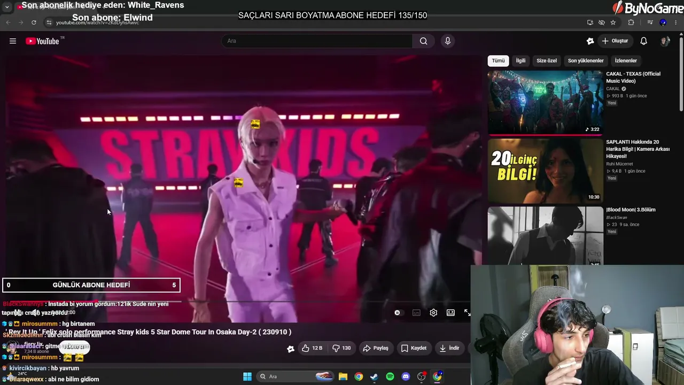Image resolution: width=684 pixels, height=385 pixels.
Task: Expand Chrome tab search dropdown arrow
Action: click(x=7, y=7)
